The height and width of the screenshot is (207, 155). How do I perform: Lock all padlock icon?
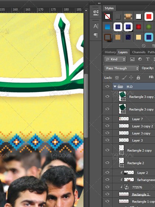pyautogui.click(x=138, y=78)
